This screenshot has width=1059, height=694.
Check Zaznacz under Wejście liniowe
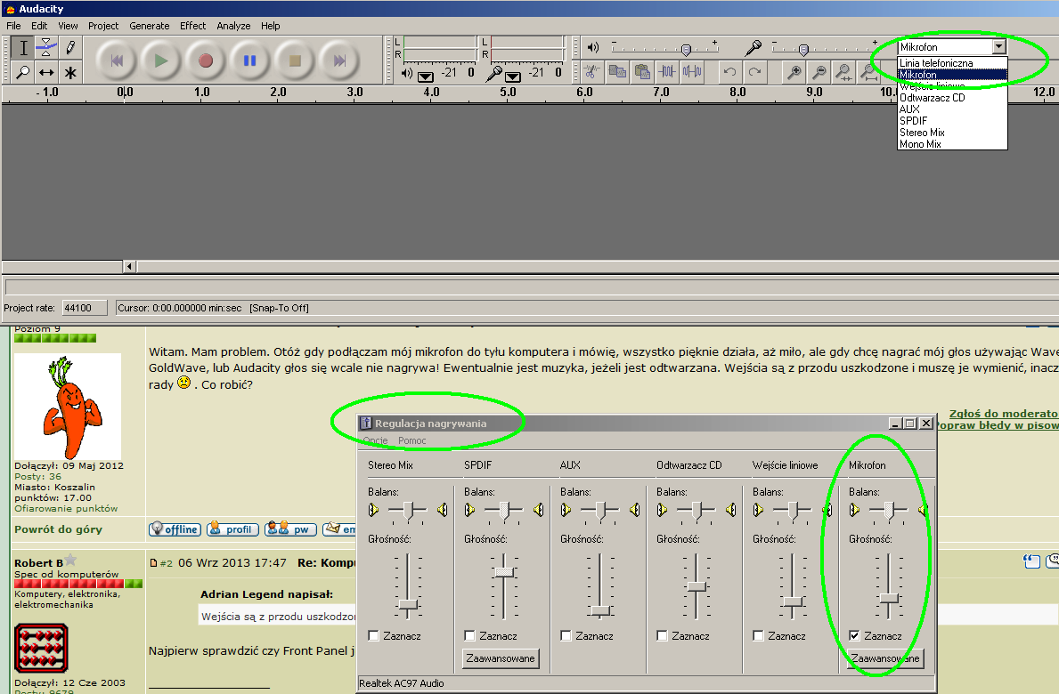pos(758,635)
